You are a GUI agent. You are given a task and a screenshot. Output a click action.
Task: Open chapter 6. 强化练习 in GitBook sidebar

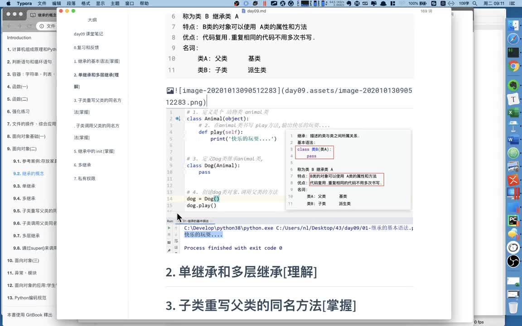(18, 111)
